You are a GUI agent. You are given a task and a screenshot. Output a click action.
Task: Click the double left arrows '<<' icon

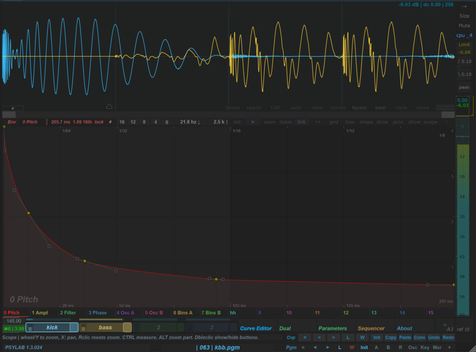point(317,122)
